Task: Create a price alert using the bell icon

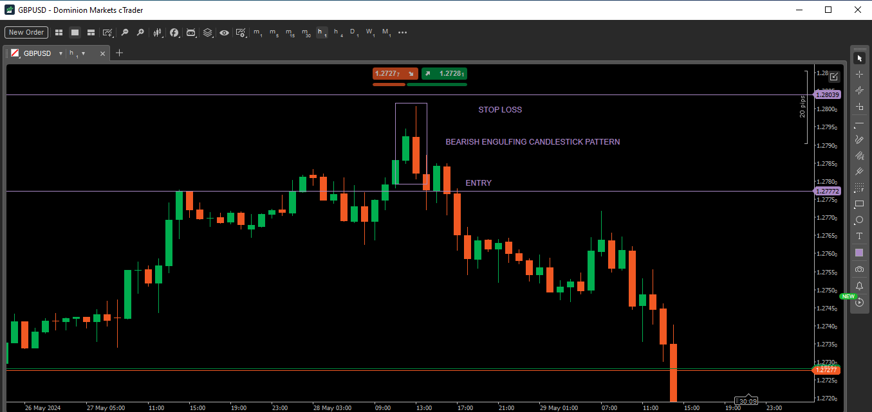Action: 859,285
